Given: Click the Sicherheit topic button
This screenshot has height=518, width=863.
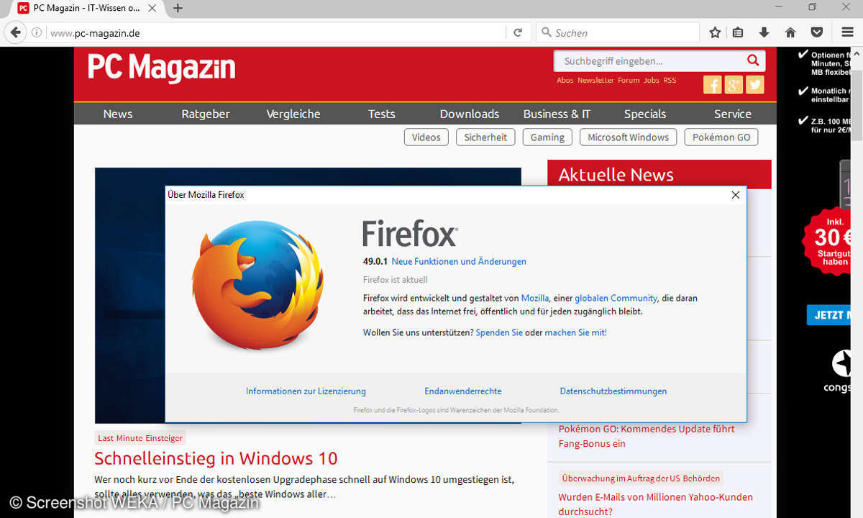Looking at the screenshot, I should (485, 137).
